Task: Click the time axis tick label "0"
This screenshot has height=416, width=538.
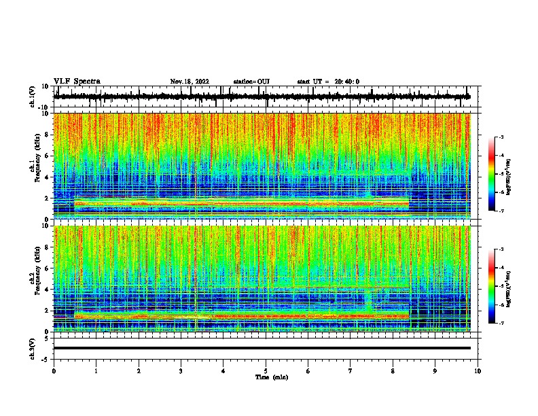Action: [54, 371]
